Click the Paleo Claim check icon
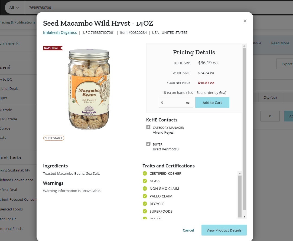Screen dimensions: 293x241 click(145, 196)
